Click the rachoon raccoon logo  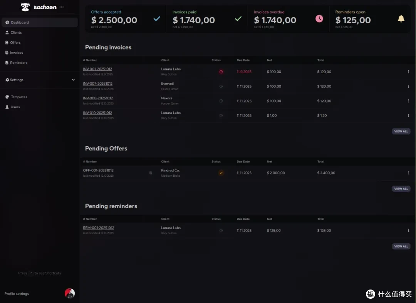point(25,7)
